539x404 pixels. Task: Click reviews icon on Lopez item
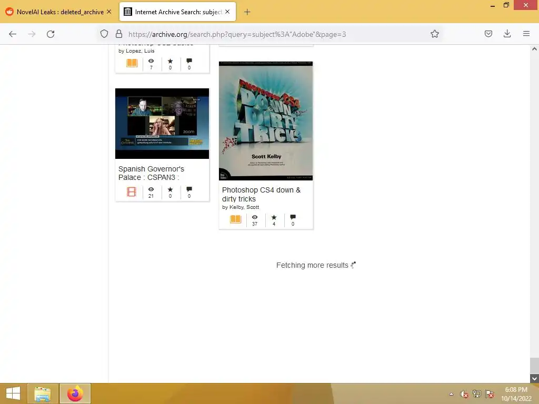[x=189, y=61]
